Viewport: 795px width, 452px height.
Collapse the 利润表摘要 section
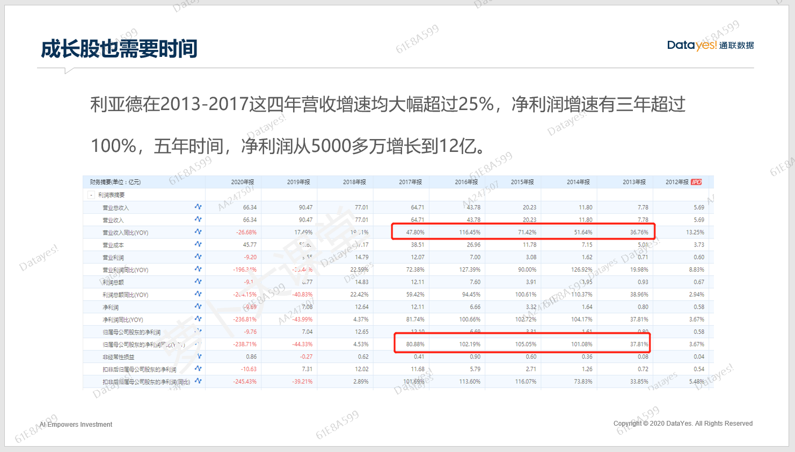point(91,195)
